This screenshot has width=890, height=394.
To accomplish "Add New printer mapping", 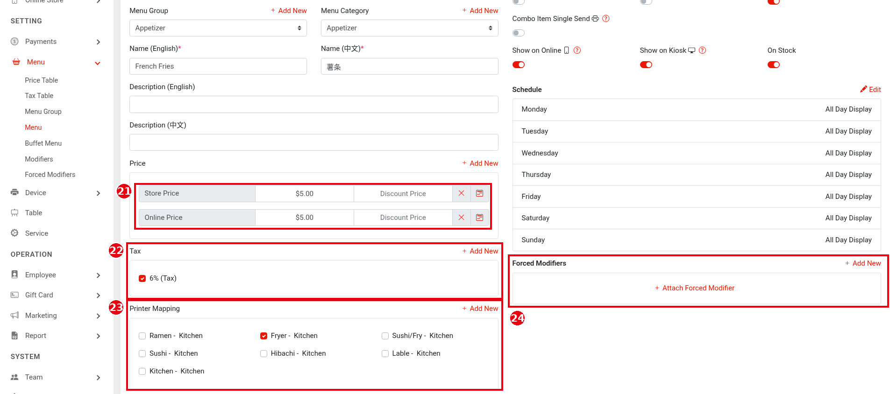I will (480, 308).
